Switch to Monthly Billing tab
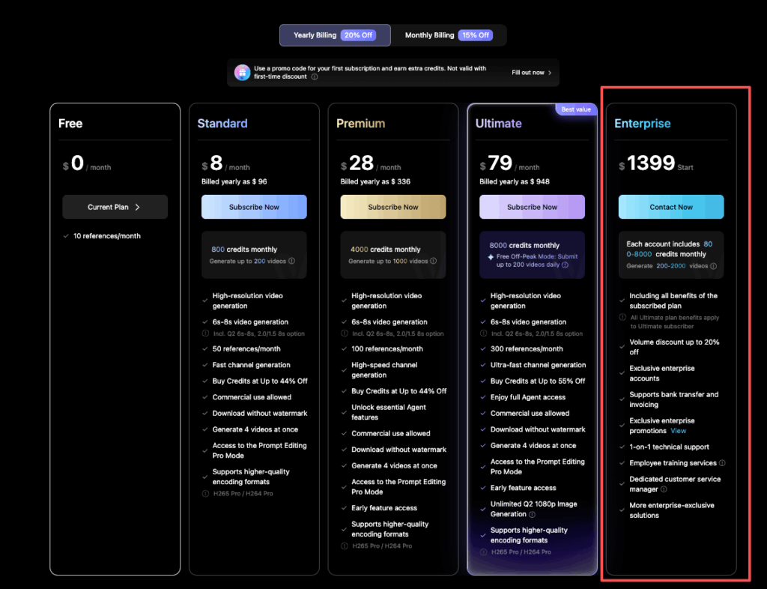 tap(449, 35)
